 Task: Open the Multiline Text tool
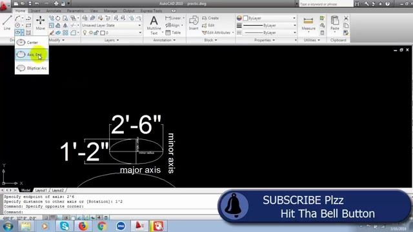[x=154, y=25]
